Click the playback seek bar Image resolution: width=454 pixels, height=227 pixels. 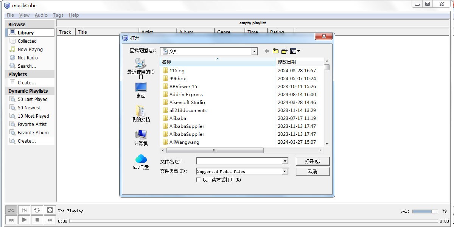pos(253,221)
